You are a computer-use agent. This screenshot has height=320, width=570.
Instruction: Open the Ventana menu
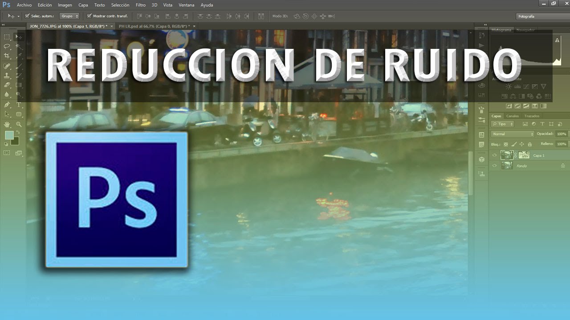186,5
